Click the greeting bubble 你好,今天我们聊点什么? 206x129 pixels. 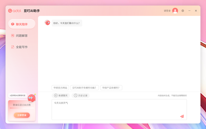tap(67, 23)
